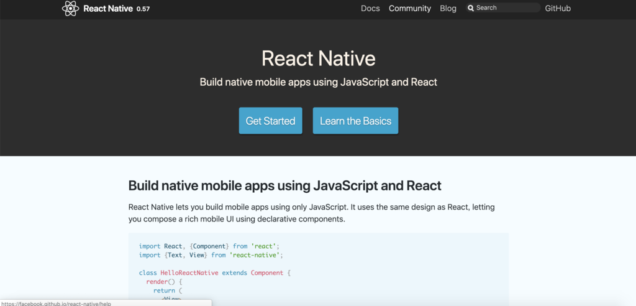
Task: Click the paragraph starting 'React Native lets you build'
Action: point(312,213)
